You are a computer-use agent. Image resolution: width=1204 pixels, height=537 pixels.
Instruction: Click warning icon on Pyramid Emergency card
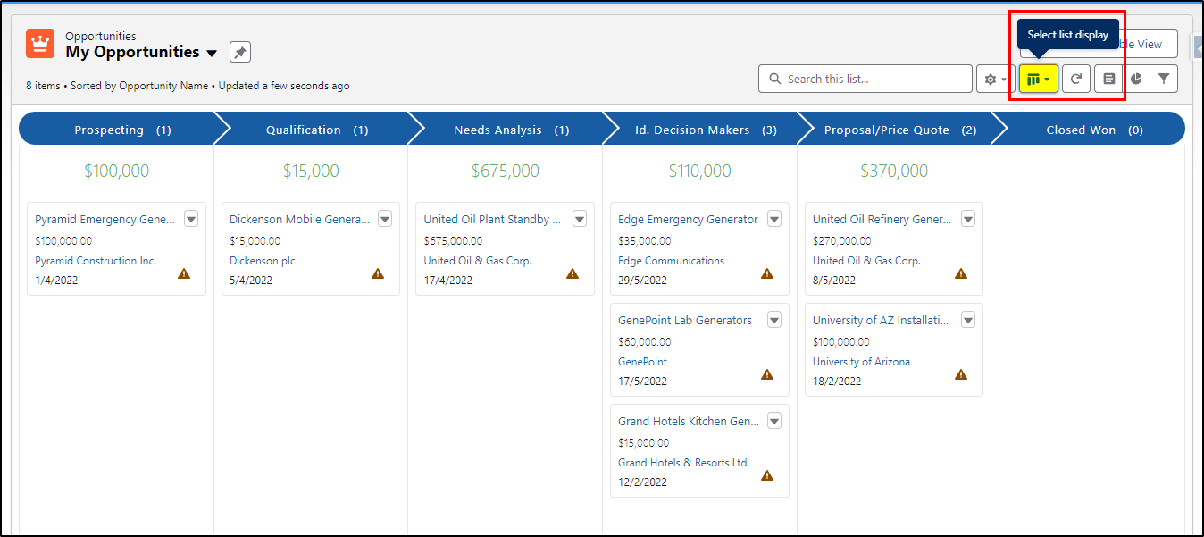pos(184,273)
